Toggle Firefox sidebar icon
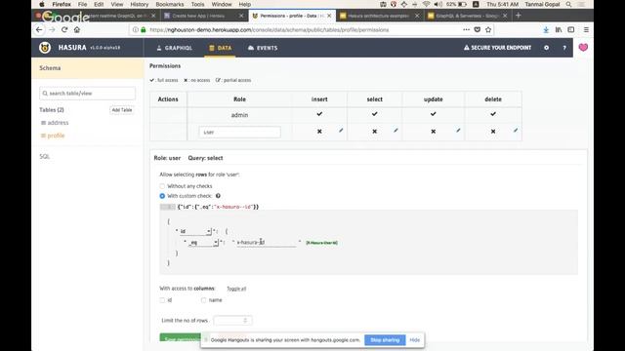625x351 pixels. [571, 30]
